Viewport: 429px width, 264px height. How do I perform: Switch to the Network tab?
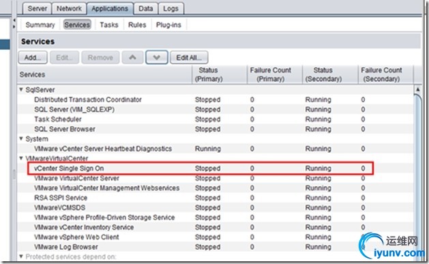(x=69, y=8)
